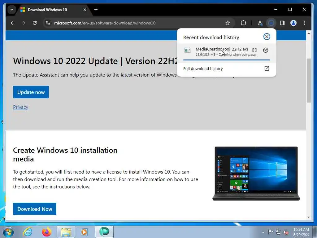
Task: Click the scrollbar down arrow
Action: tap(309, 217)
